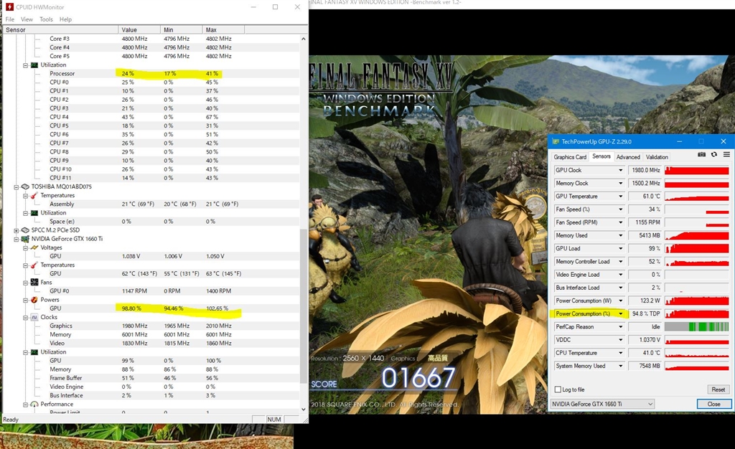Click the Clocks icon under NVIDIA
The width and height of the screenshot is (735, 449).
tap(34, 317)
